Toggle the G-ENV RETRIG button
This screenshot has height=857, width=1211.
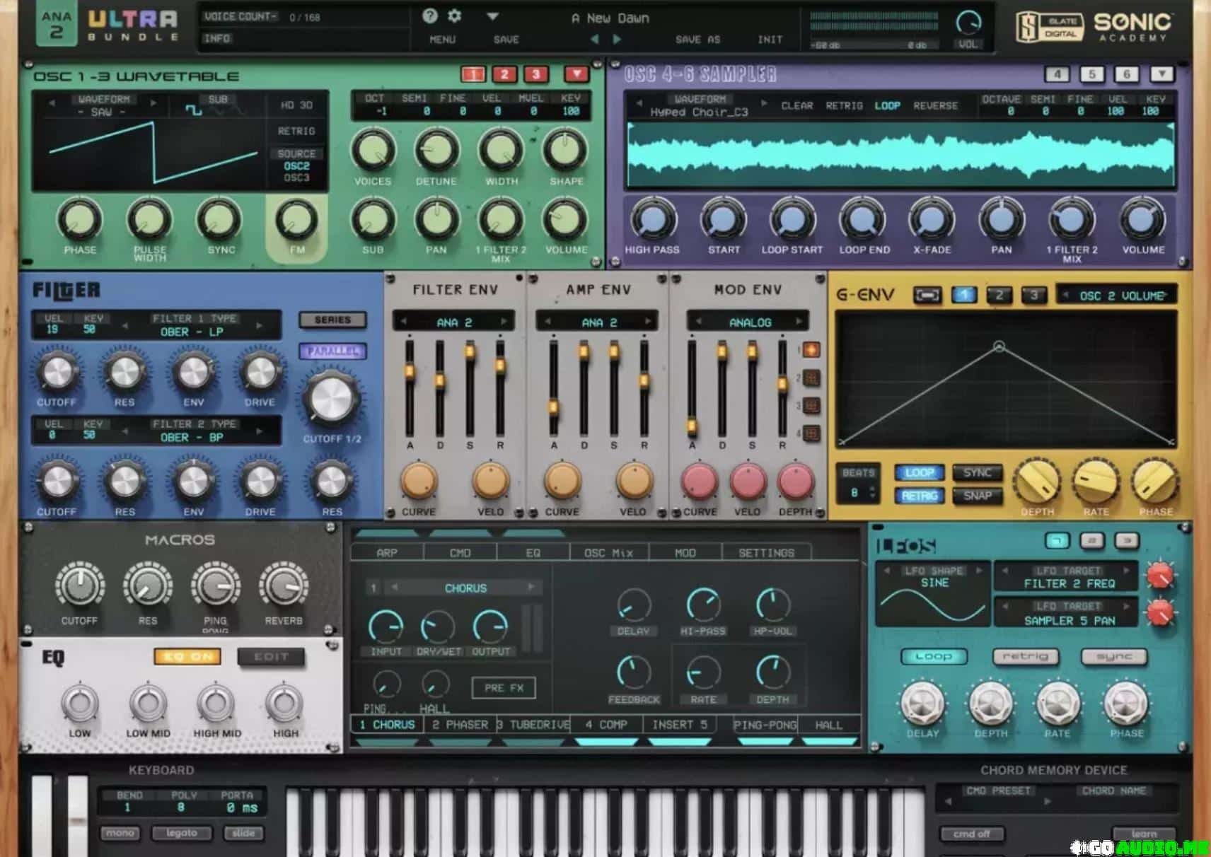tap(919, 496)
